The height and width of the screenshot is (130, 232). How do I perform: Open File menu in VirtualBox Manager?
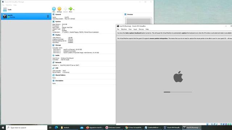(3, 5)
